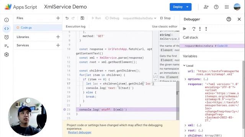Click line 23 console.log statement
Viewport: 245px width, 137px height.
coord(103,110)
